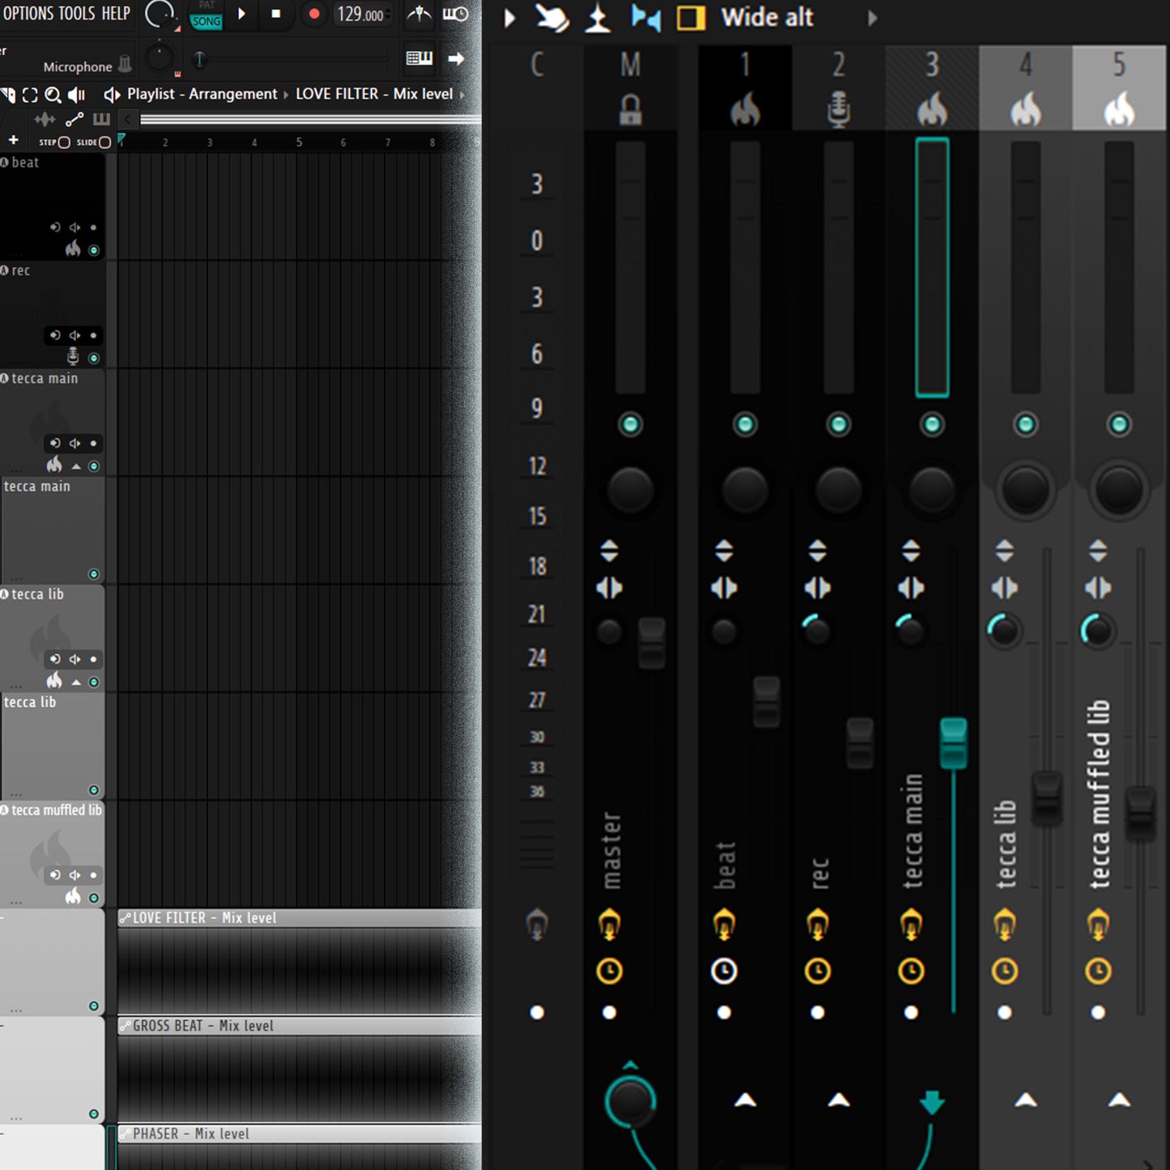Image resolution: width=1170 pixels, height=1170 pixels.
Task: Invert polarity on master track
Action: 609,551
